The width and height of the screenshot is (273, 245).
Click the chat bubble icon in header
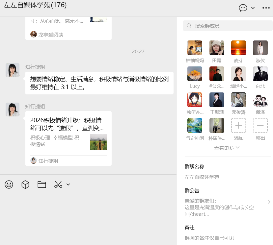[x=243, y=8]
